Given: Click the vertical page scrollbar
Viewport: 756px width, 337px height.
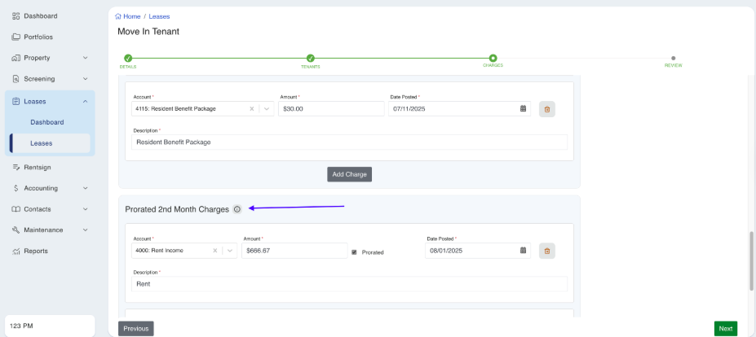Looking at the screenshot, I should pyautogui.click(x=751, y=260).
